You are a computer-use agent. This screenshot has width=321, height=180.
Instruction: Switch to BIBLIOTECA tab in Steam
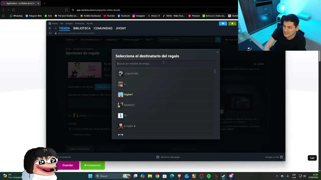point(82,28)
